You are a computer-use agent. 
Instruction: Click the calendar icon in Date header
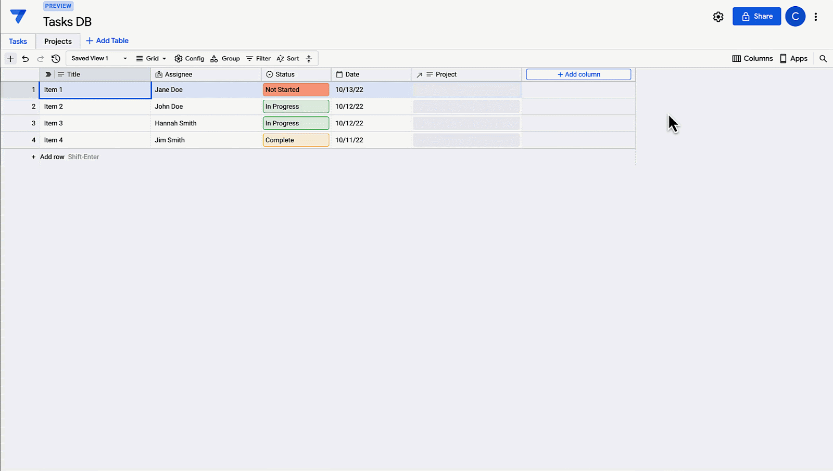tap(339, 74)
